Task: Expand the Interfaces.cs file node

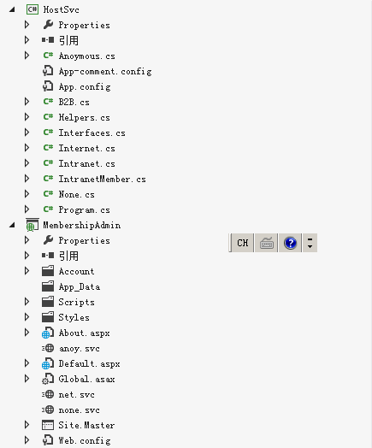Action: point(27,133)
